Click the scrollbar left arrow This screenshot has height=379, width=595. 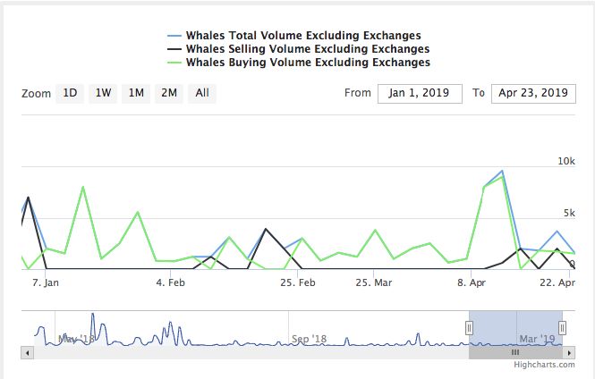tap(27, 352)
